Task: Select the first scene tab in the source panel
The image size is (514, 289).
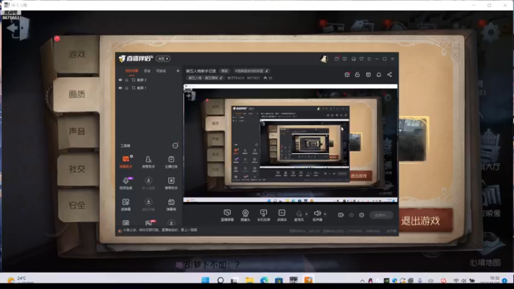Action: point(132,71)
